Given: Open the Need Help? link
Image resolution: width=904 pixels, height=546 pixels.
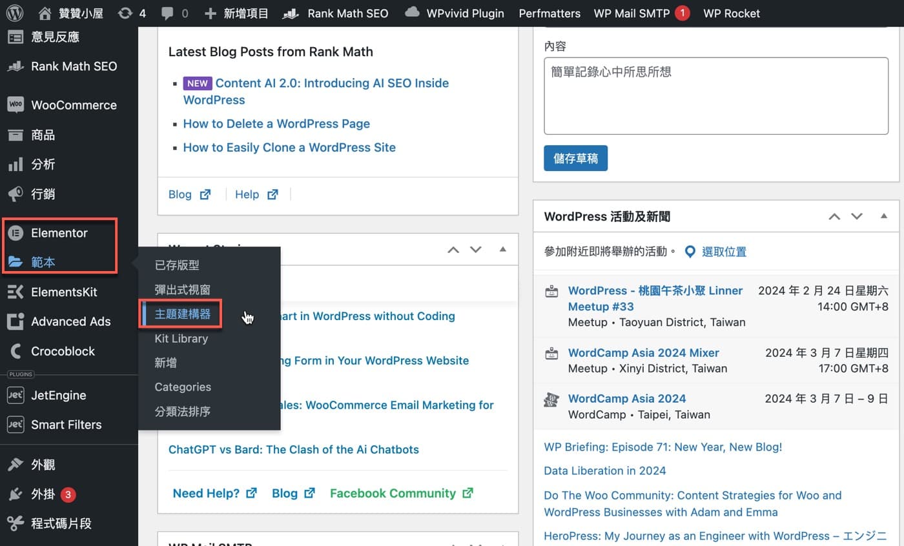Looking at the screenshot, I should [x=215, y=493].
